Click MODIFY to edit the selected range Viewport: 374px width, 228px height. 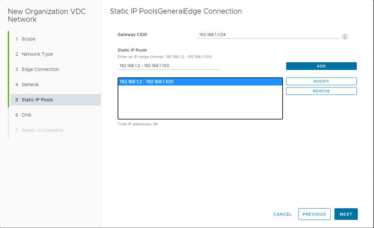[x=321, y=81]
